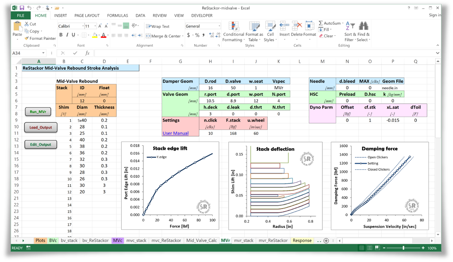Switch to Normal view in status bar
Viewport: 453px width, 262px height.
point(362,248)
